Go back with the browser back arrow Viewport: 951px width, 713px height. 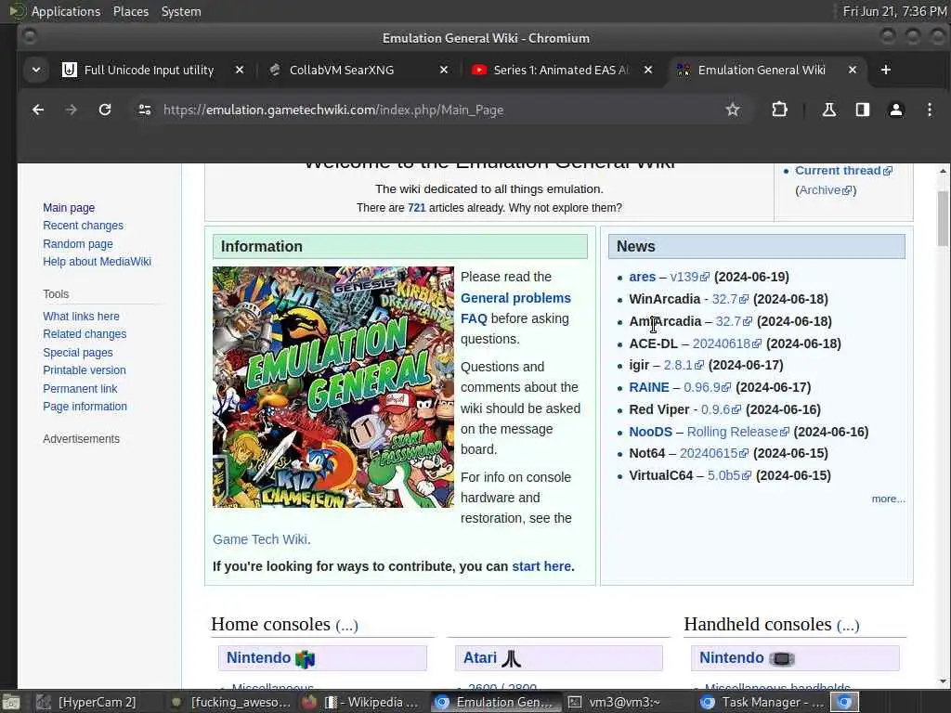coord(38,110)
